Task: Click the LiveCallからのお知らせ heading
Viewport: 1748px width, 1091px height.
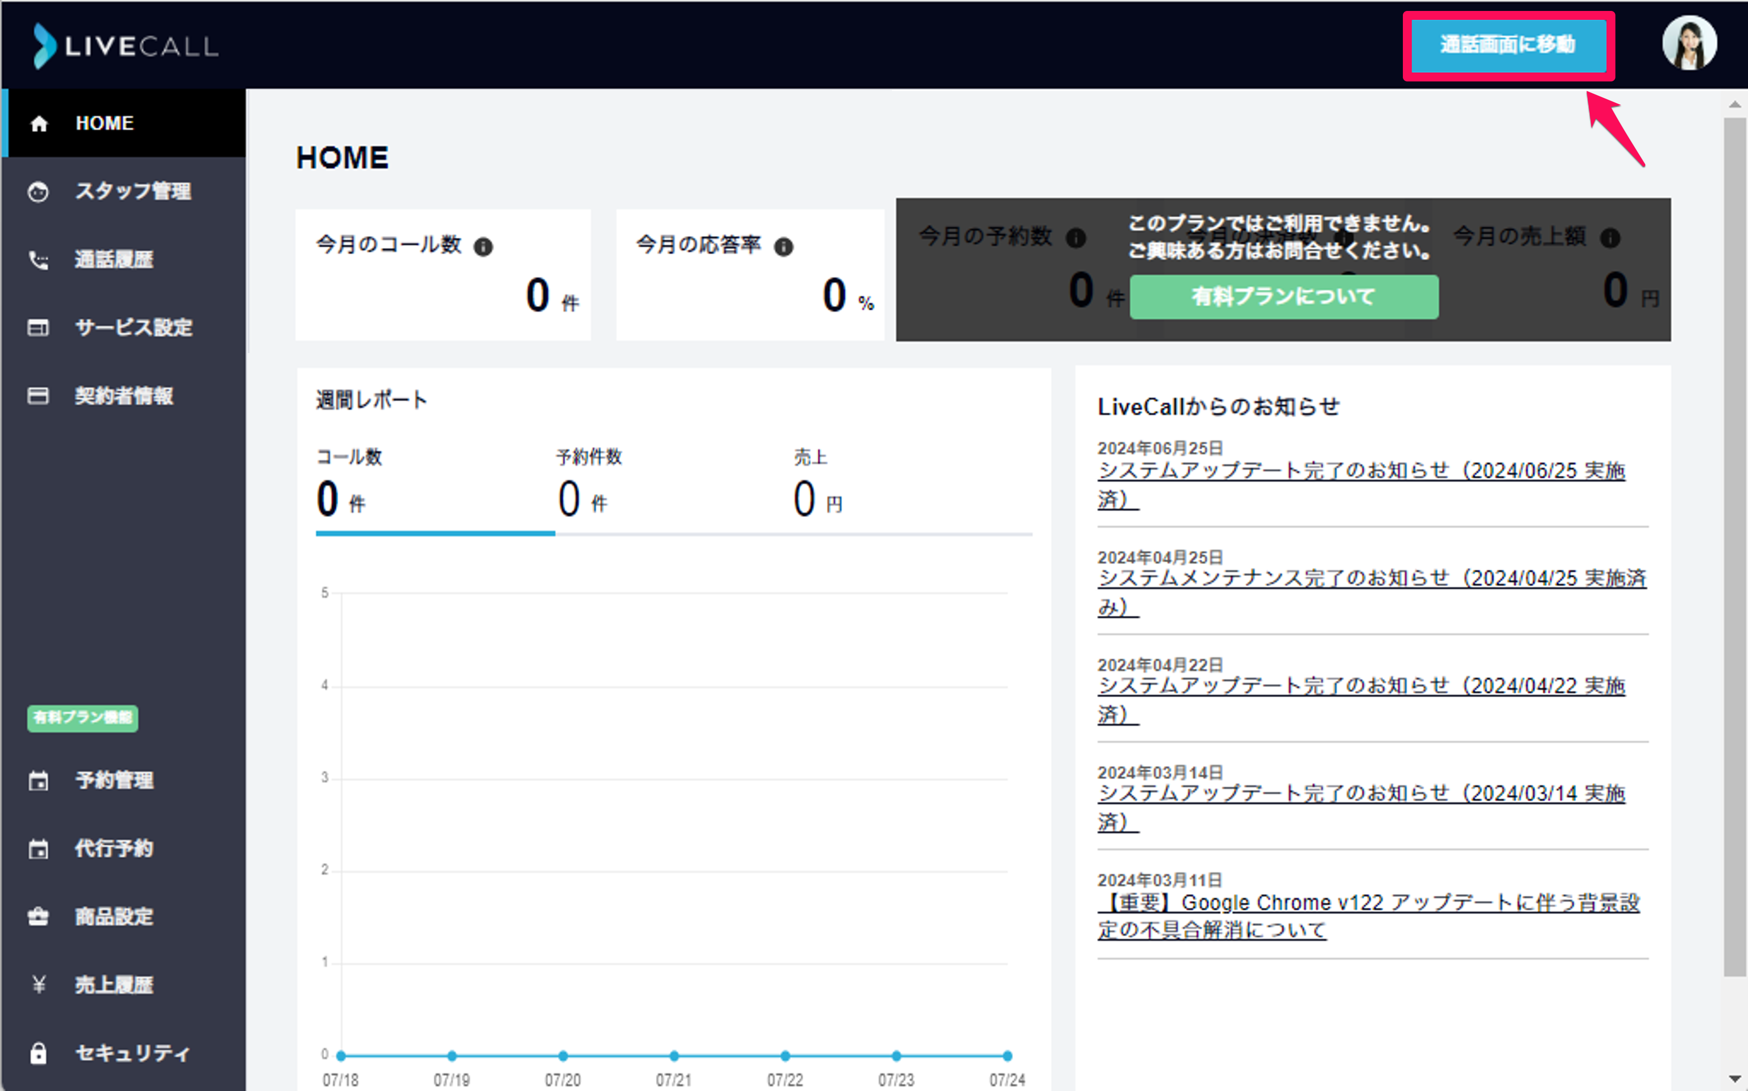Action: [1219, 407]
